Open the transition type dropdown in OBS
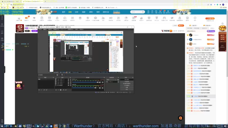228x128 pixels. pyautogui.click(x=111, y=80)
